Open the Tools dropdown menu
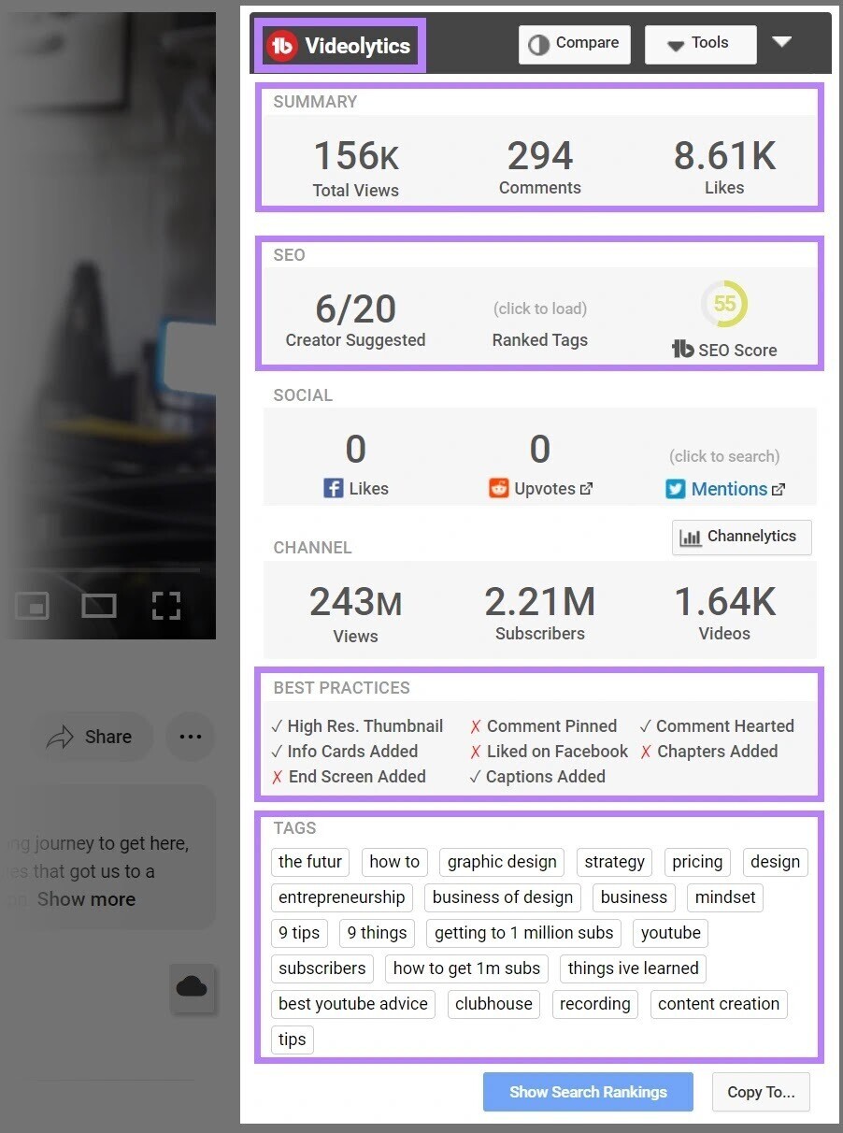Viewport: 843px width, 1133px height. tap(700, 44)
